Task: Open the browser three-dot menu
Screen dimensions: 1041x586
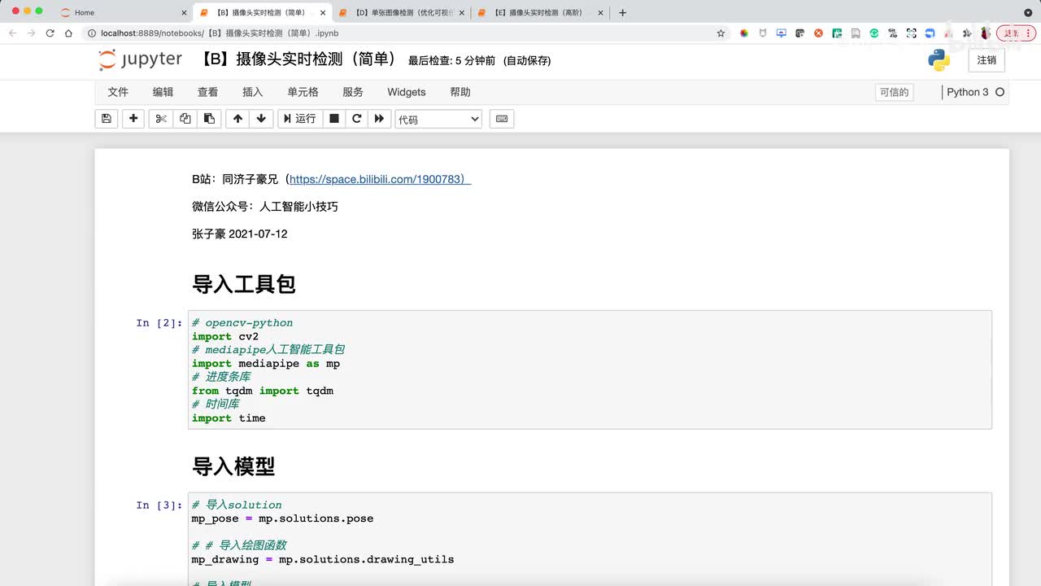Action: click(x=1029, y=33)
